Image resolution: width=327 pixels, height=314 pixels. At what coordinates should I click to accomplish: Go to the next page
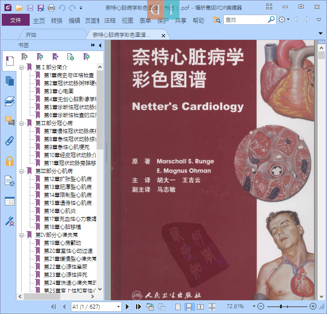[127, 307]
